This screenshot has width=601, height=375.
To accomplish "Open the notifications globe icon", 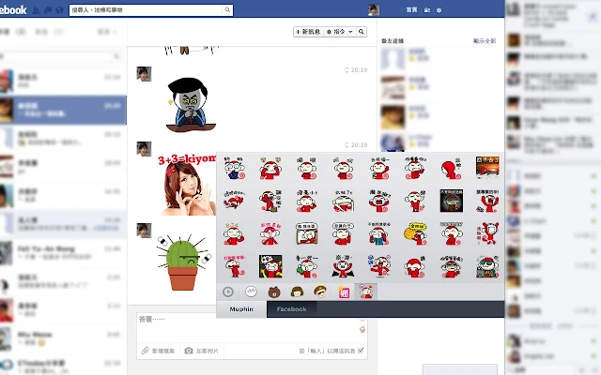I will coord(59,10).
